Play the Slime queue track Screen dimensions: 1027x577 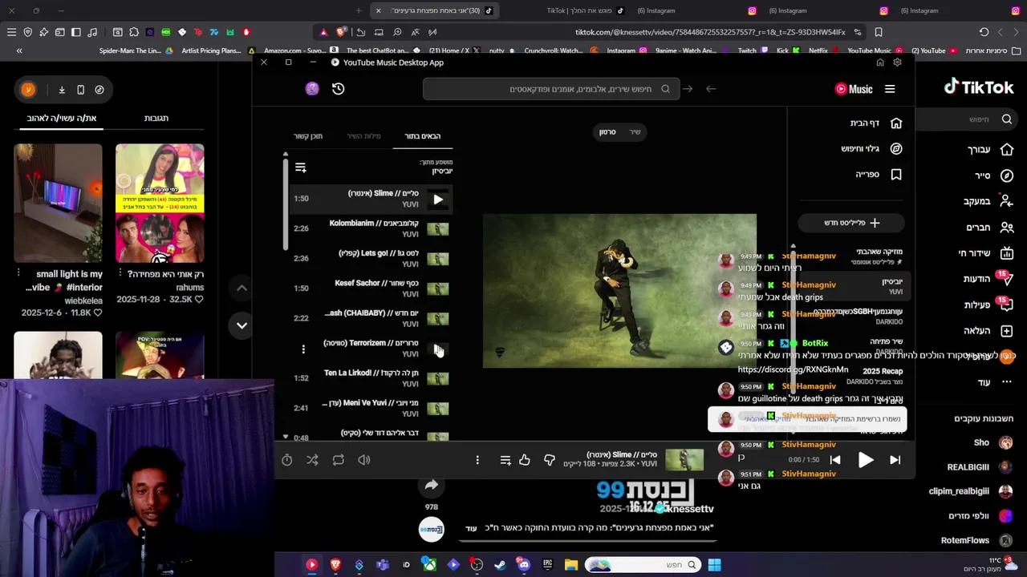pyautogui.click(x=437, y=199)
